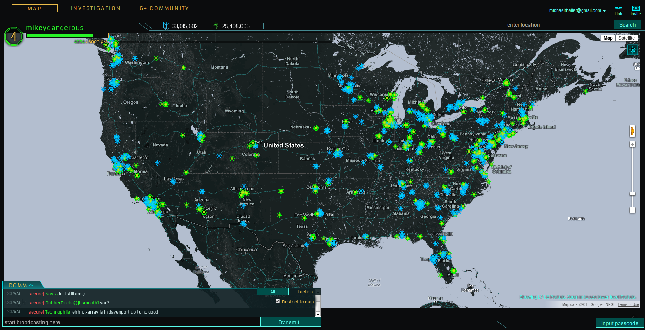Screen dimensions: 645x330
Task: Click the blue portal at Kansas City
Action: 338,154
